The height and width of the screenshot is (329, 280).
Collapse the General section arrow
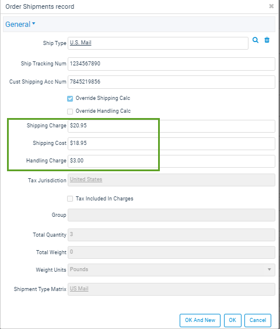pos(33,23)
